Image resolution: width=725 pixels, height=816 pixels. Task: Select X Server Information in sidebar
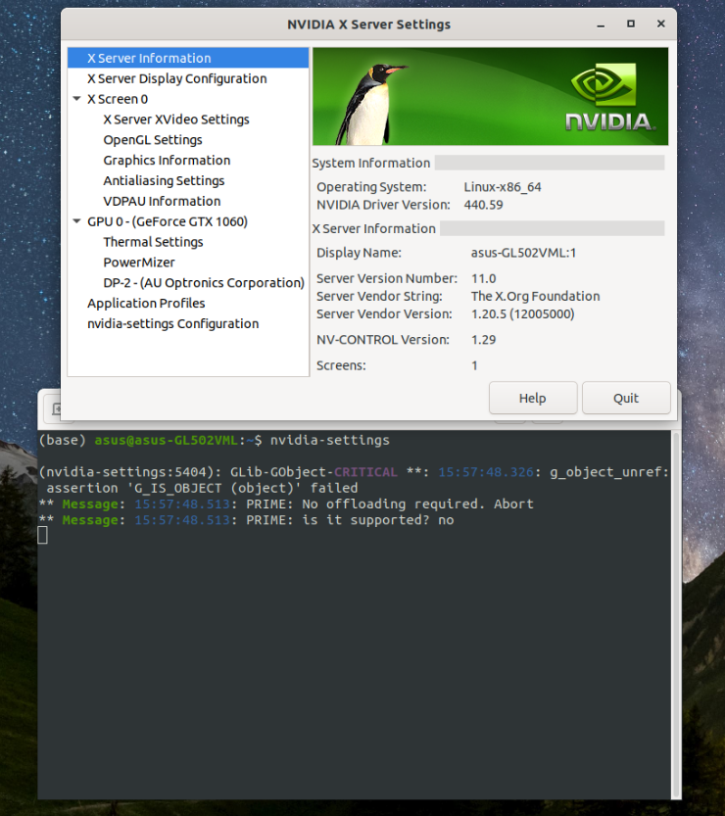[x=188, y=58]
